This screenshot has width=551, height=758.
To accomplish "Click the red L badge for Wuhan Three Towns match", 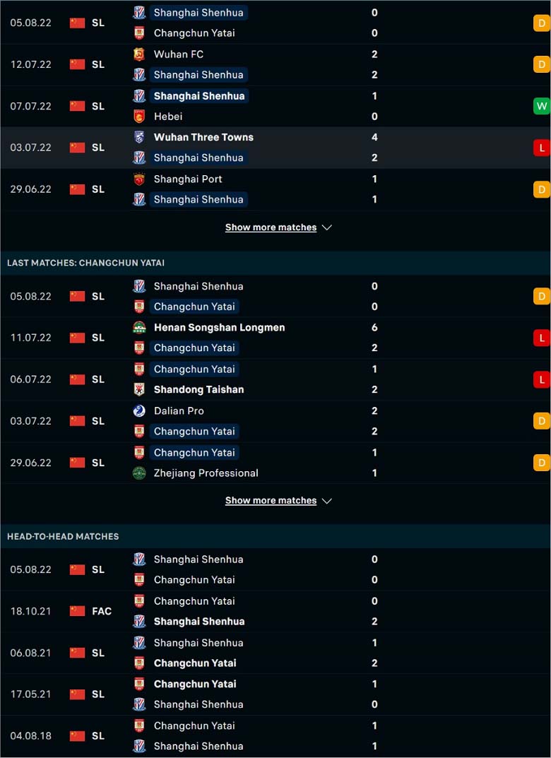I will point(542,148).
